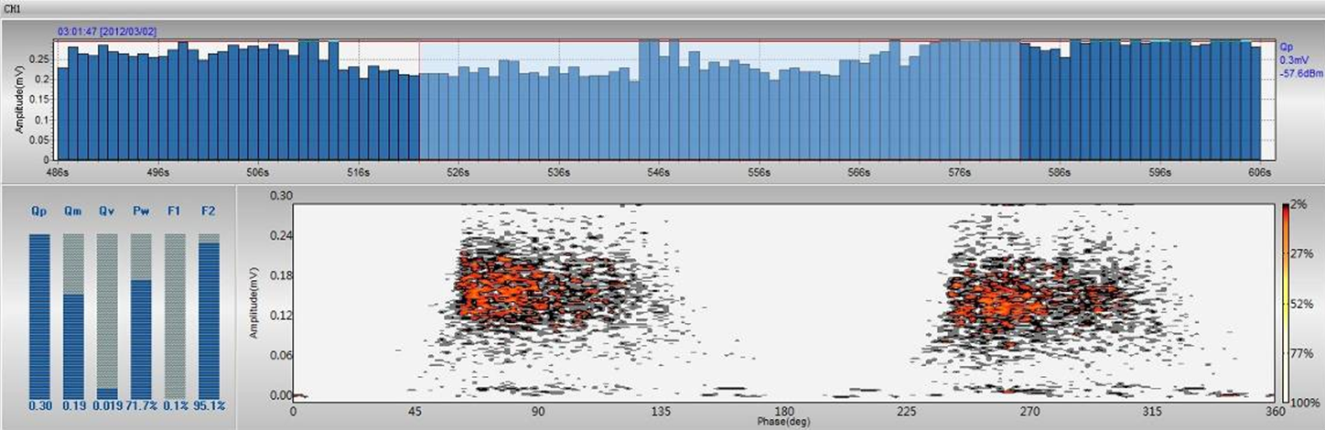
Task: Click the discharge cluster near 270 degrees
Action: click(1034, 293)
